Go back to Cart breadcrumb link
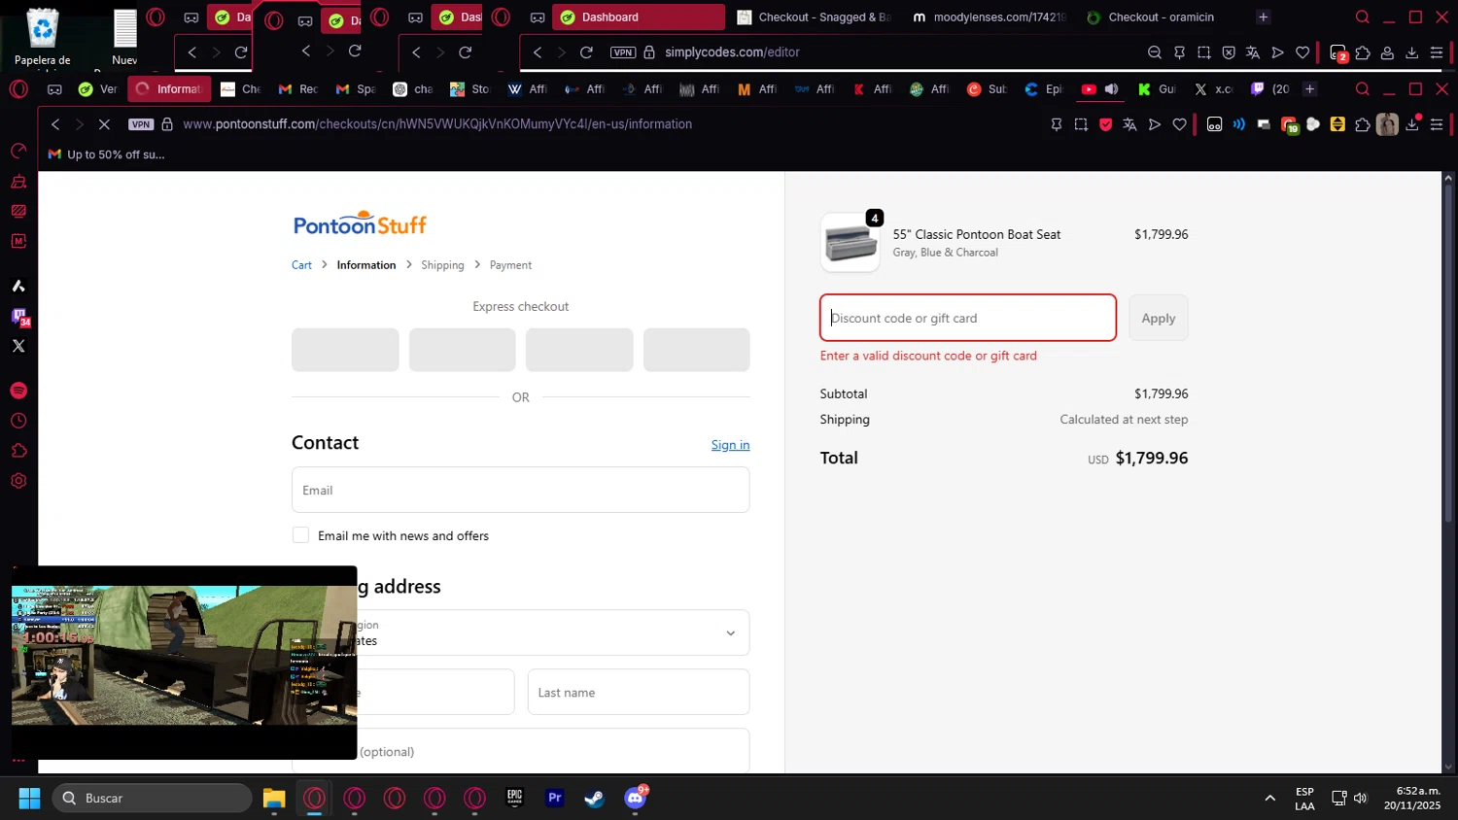The image size is (1458, 820). [301, 265]
